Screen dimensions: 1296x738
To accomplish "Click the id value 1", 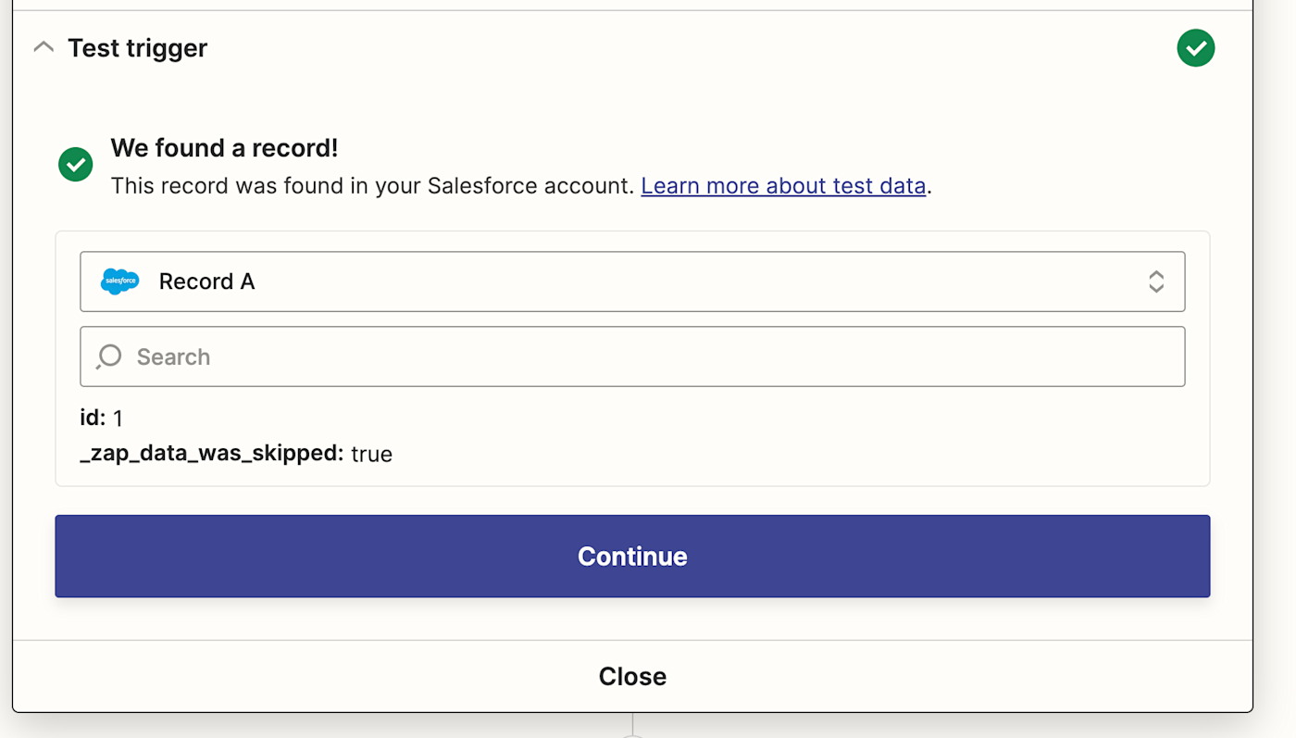I will [x=118, y=419].
